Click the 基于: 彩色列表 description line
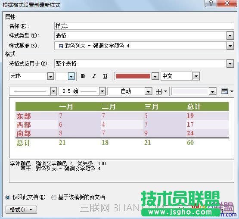This screenshot has height=219, width=239. click(61, 169)
